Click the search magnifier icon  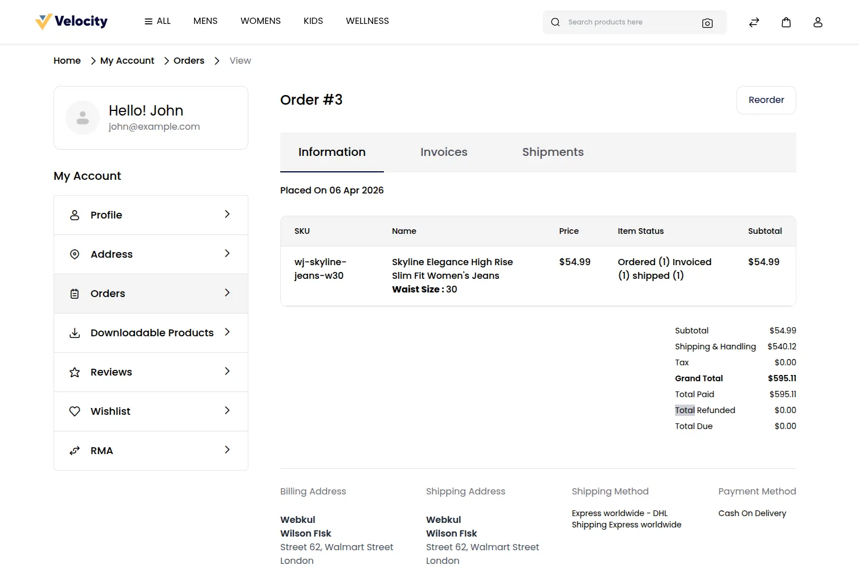pyautogui.click(x=555, y=22)
